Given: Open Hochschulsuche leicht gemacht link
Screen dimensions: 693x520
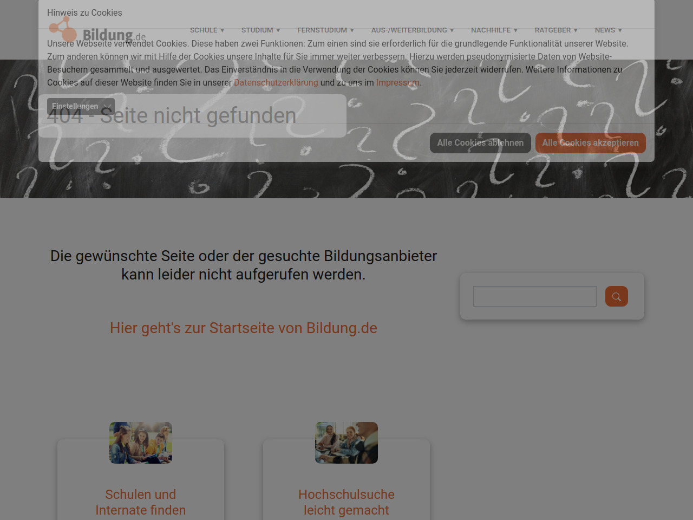Looking at the screenshot, I should point(346,502).
